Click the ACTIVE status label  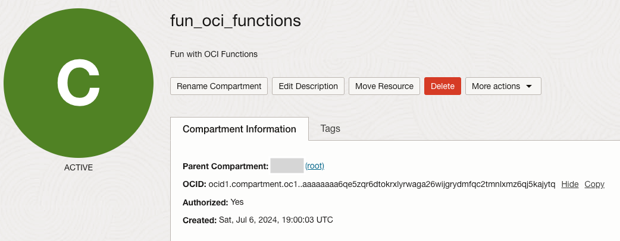79,167
